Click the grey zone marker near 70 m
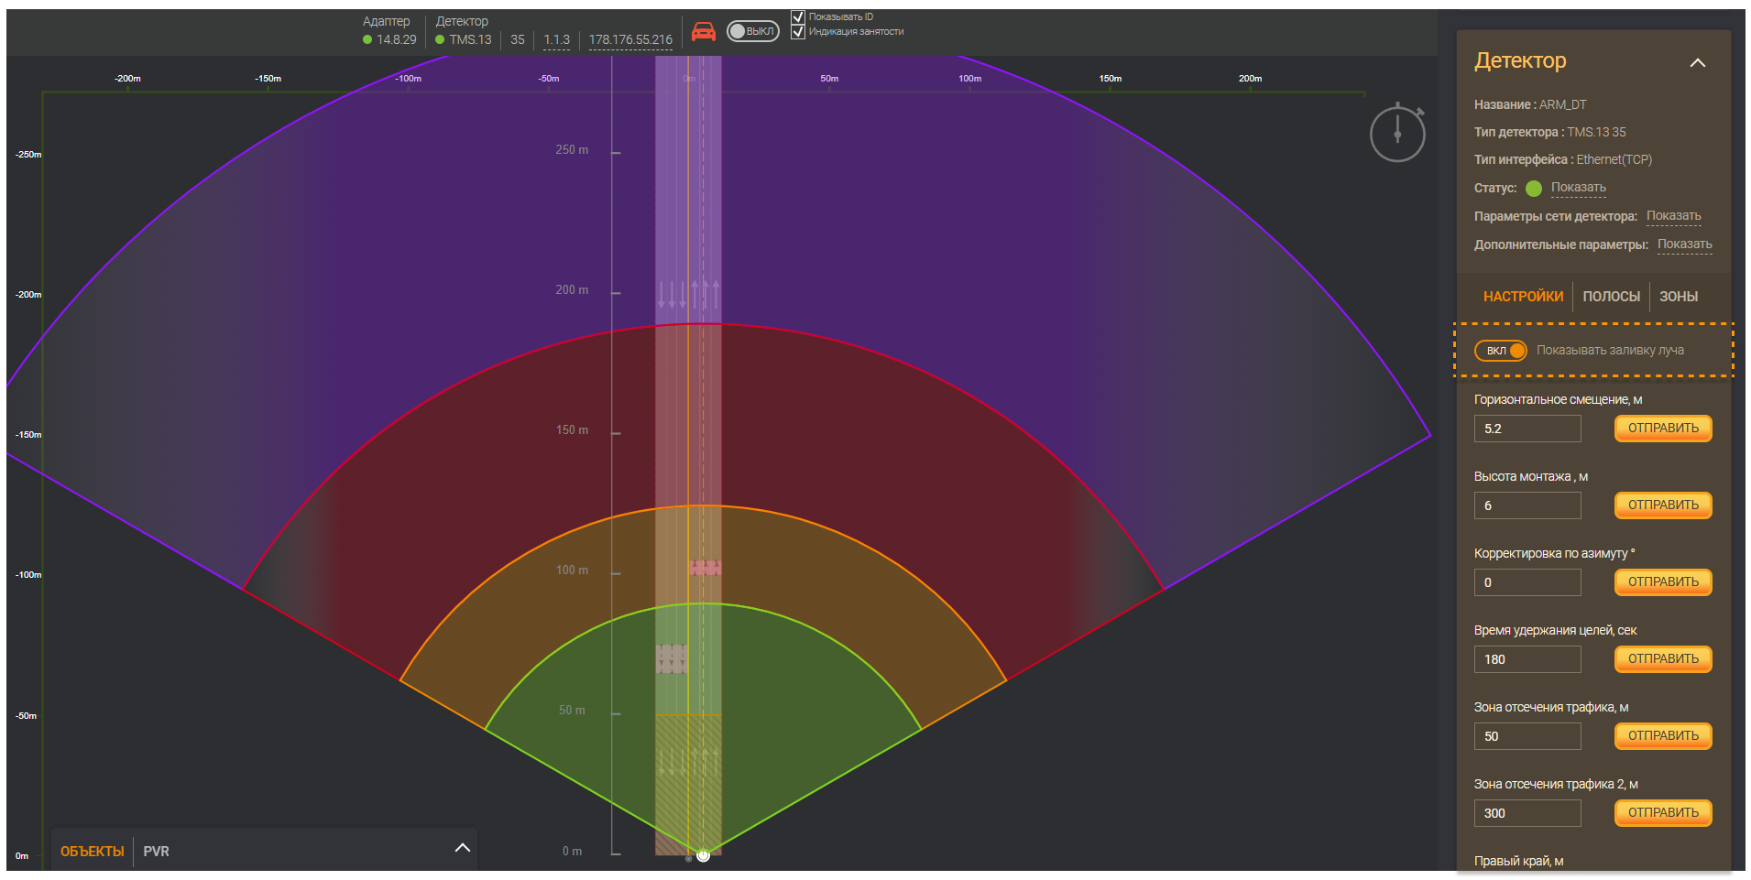This screenshot has width=1751, height=880. coord(672,658)
